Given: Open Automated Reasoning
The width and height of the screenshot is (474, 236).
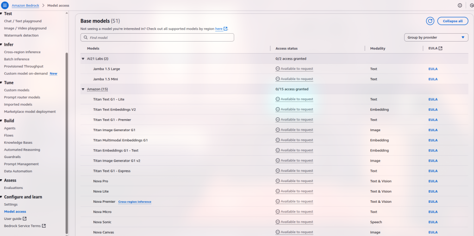Looking at the screenshot, I should 22,150.
